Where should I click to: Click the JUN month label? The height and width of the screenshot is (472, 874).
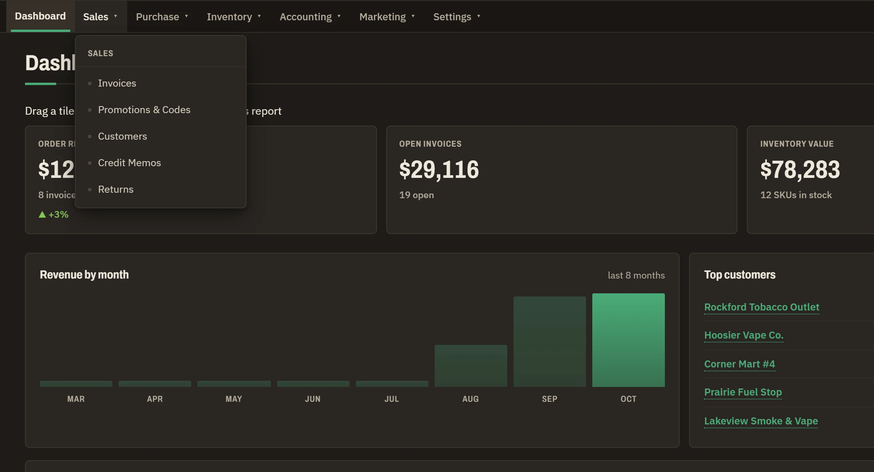click(x=313, y=399)
